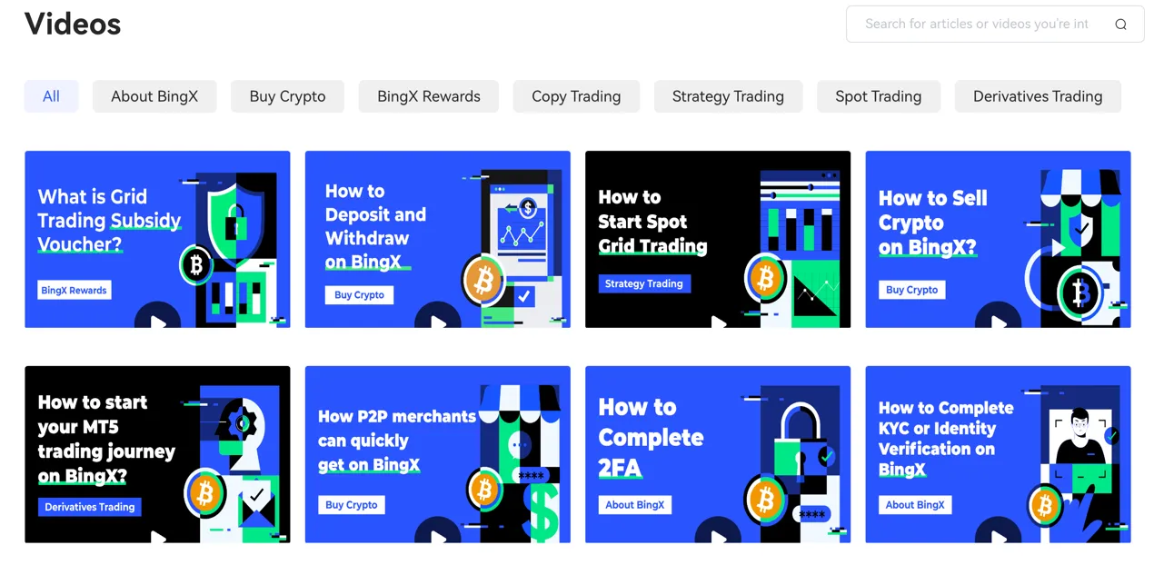Click Strategy Trading tag on Grid card
This screenshot has width=1154, height=565.
coord(644,283)
